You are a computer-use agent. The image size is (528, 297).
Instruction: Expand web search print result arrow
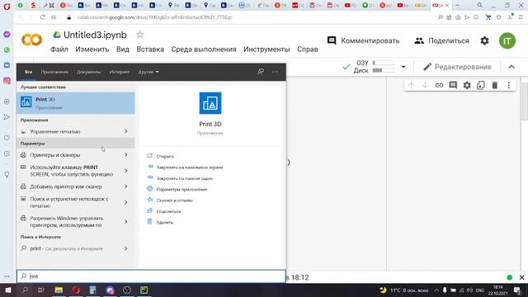[126, 248]
